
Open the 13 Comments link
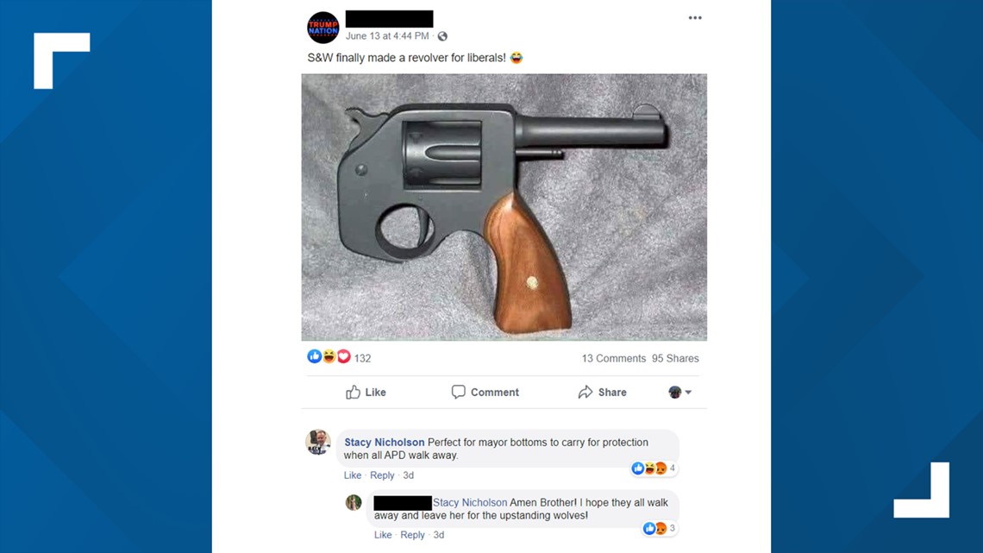coord(613,359)
